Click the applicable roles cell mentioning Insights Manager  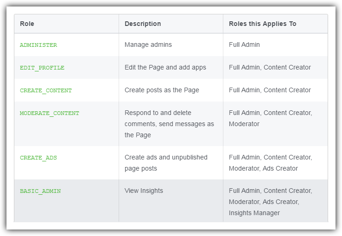point(270,202)
